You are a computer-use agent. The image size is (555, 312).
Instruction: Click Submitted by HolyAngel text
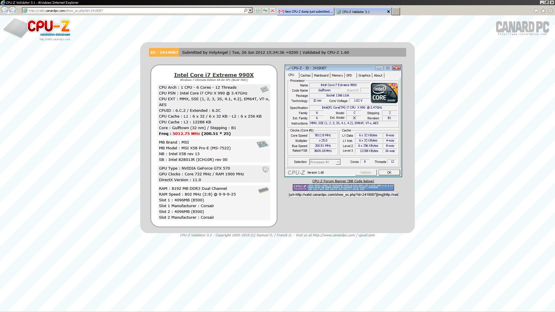click(x=205, y=53)
